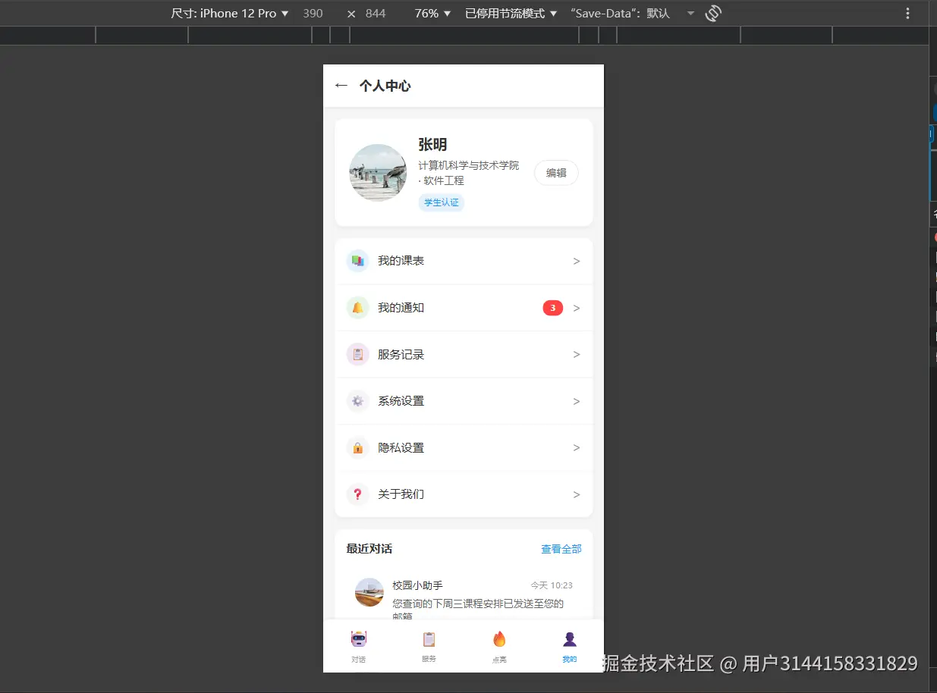Click the clipboard icon beside 服务记录

pyautogui.click(x=357, y=354)
